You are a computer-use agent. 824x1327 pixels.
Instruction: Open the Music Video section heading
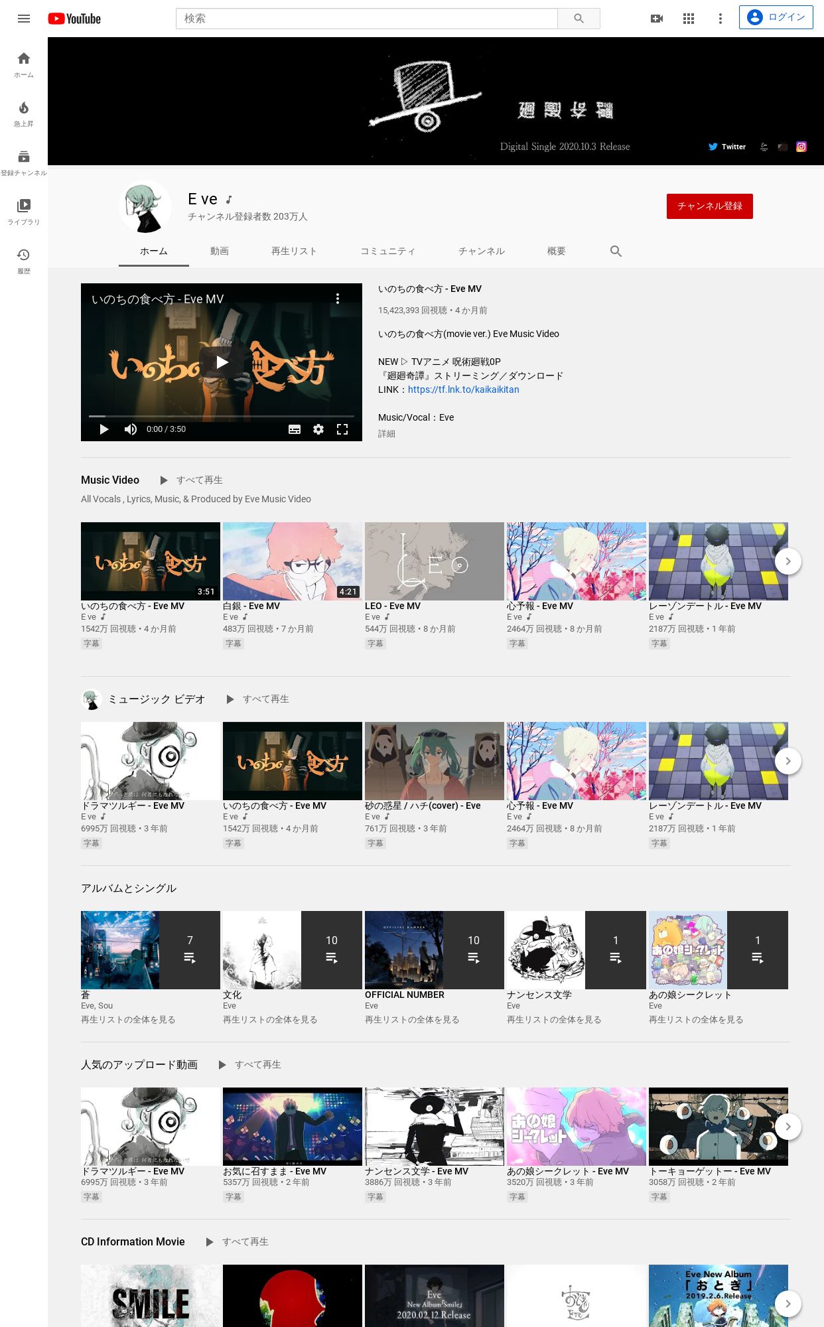(x=110, y=480)
